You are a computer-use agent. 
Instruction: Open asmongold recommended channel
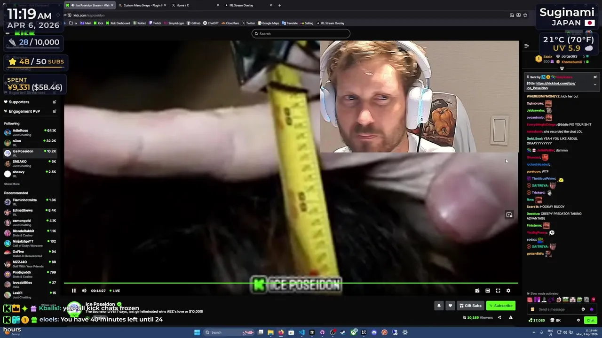(x=30, y=223)
